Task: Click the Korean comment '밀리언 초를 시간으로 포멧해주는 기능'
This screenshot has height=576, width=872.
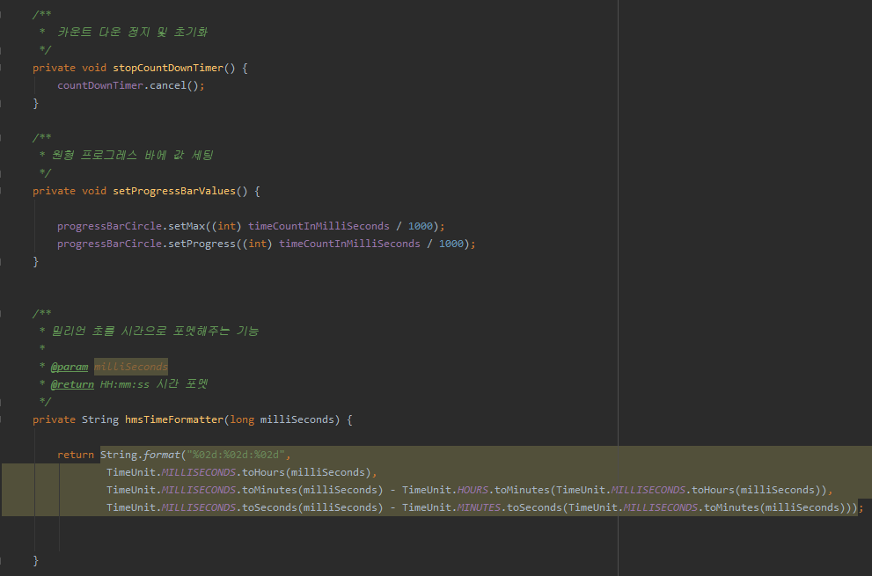Action: tap(155, 332)
